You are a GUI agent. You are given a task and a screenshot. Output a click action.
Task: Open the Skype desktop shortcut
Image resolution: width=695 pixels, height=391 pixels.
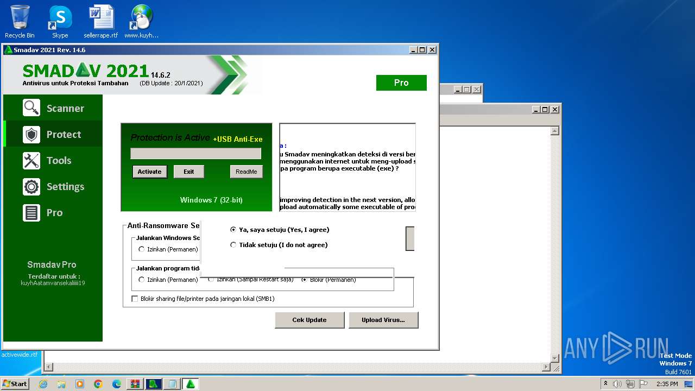(x=60, y=22)
